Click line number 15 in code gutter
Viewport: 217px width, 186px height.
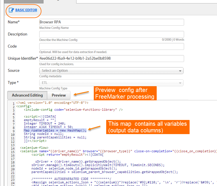(13, 152)
